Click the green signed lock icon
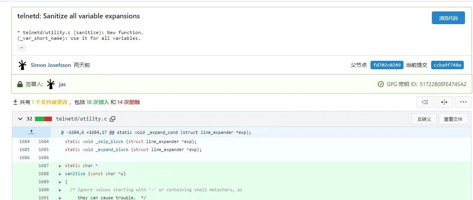This screenshot has height=200, width=473. (20, 84)
